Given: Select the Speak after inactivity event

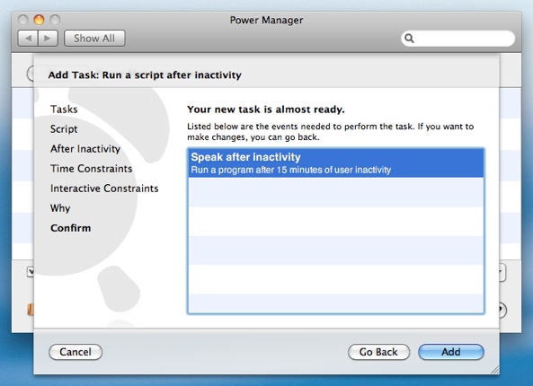Looking at the screenshot, I should [x=335, y=163].
